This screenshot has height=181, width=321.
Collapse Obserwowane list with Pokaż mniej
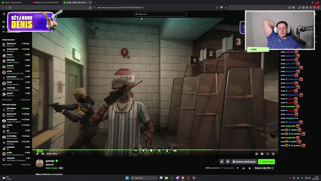click(25, 100)
